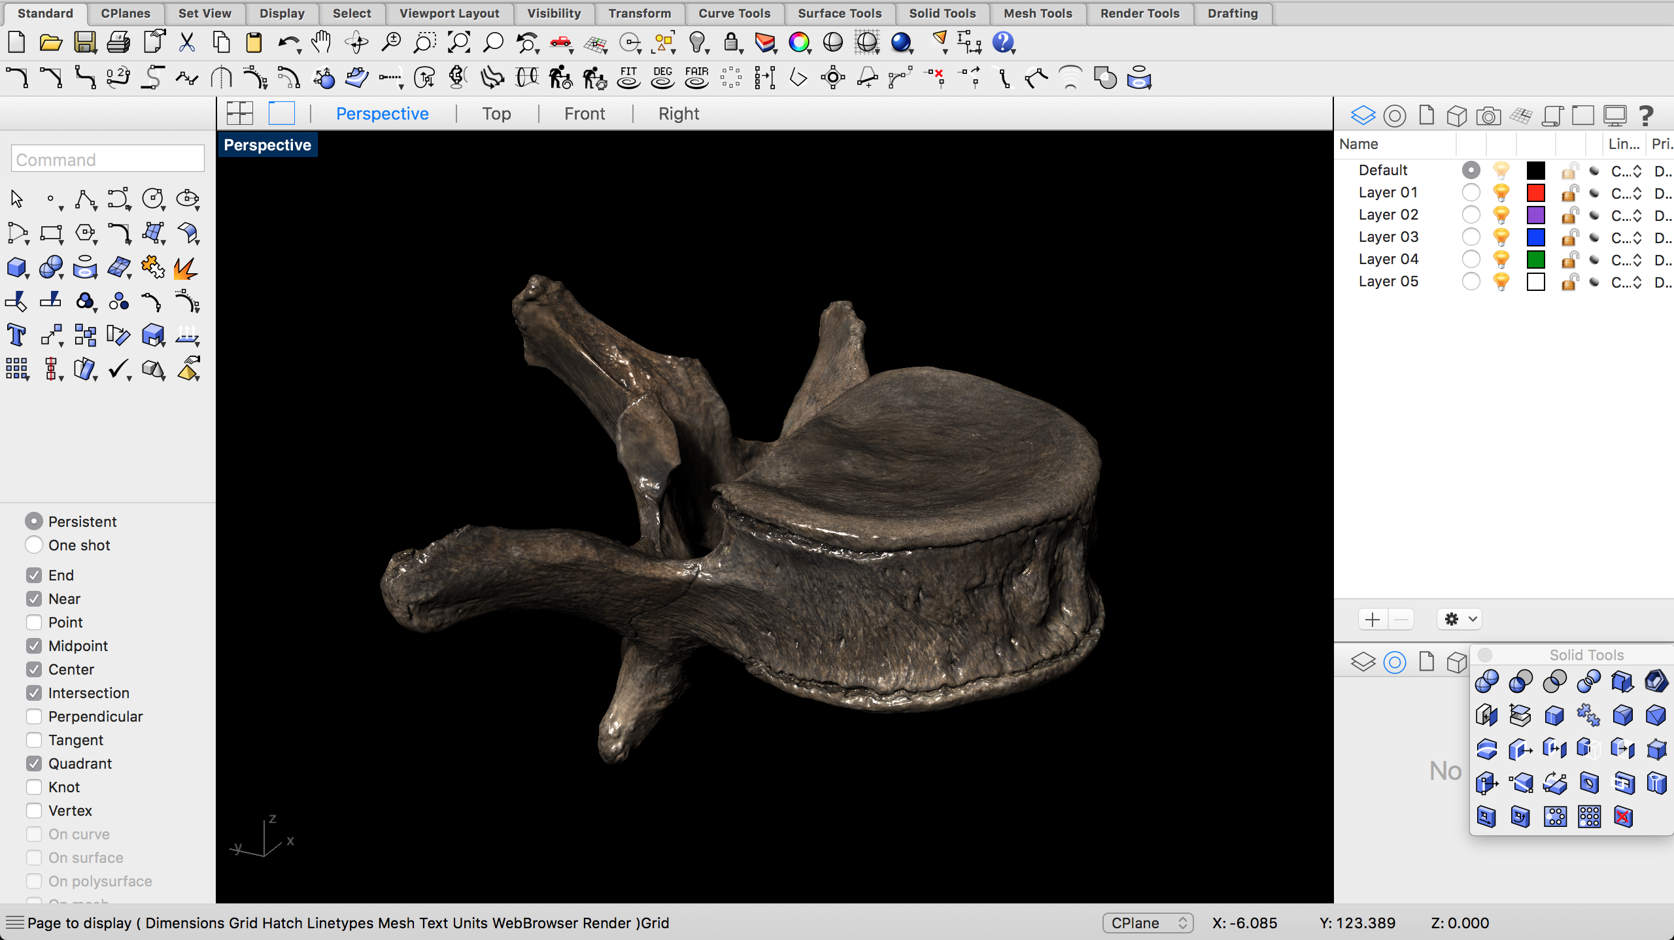Open Help with blue question mark icon
Image resolution: width=1674 pixels, height=940 pixels.
(x=1003, y=43)
